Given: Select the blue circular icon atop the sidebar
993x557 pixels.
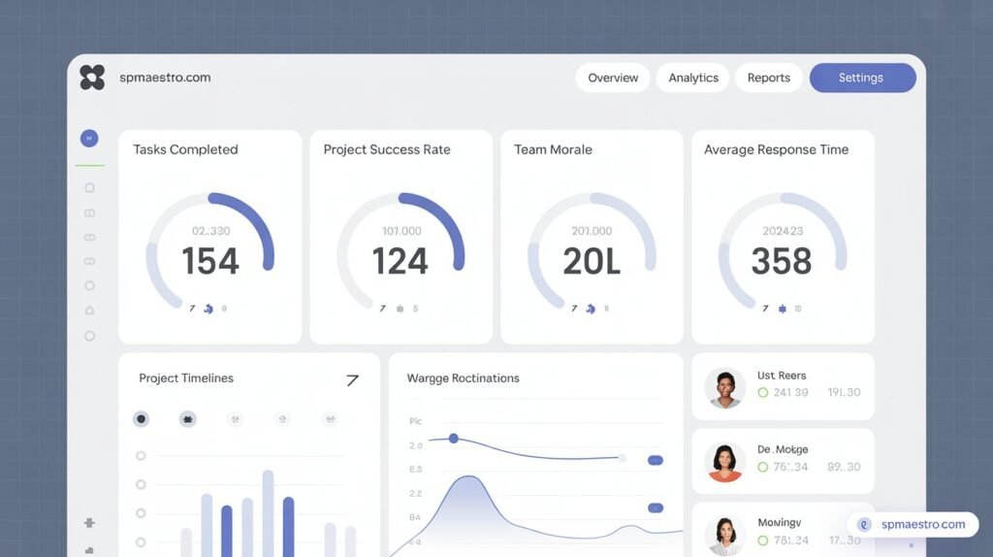Looking at the screenshot, I should (x=89, y=138).
